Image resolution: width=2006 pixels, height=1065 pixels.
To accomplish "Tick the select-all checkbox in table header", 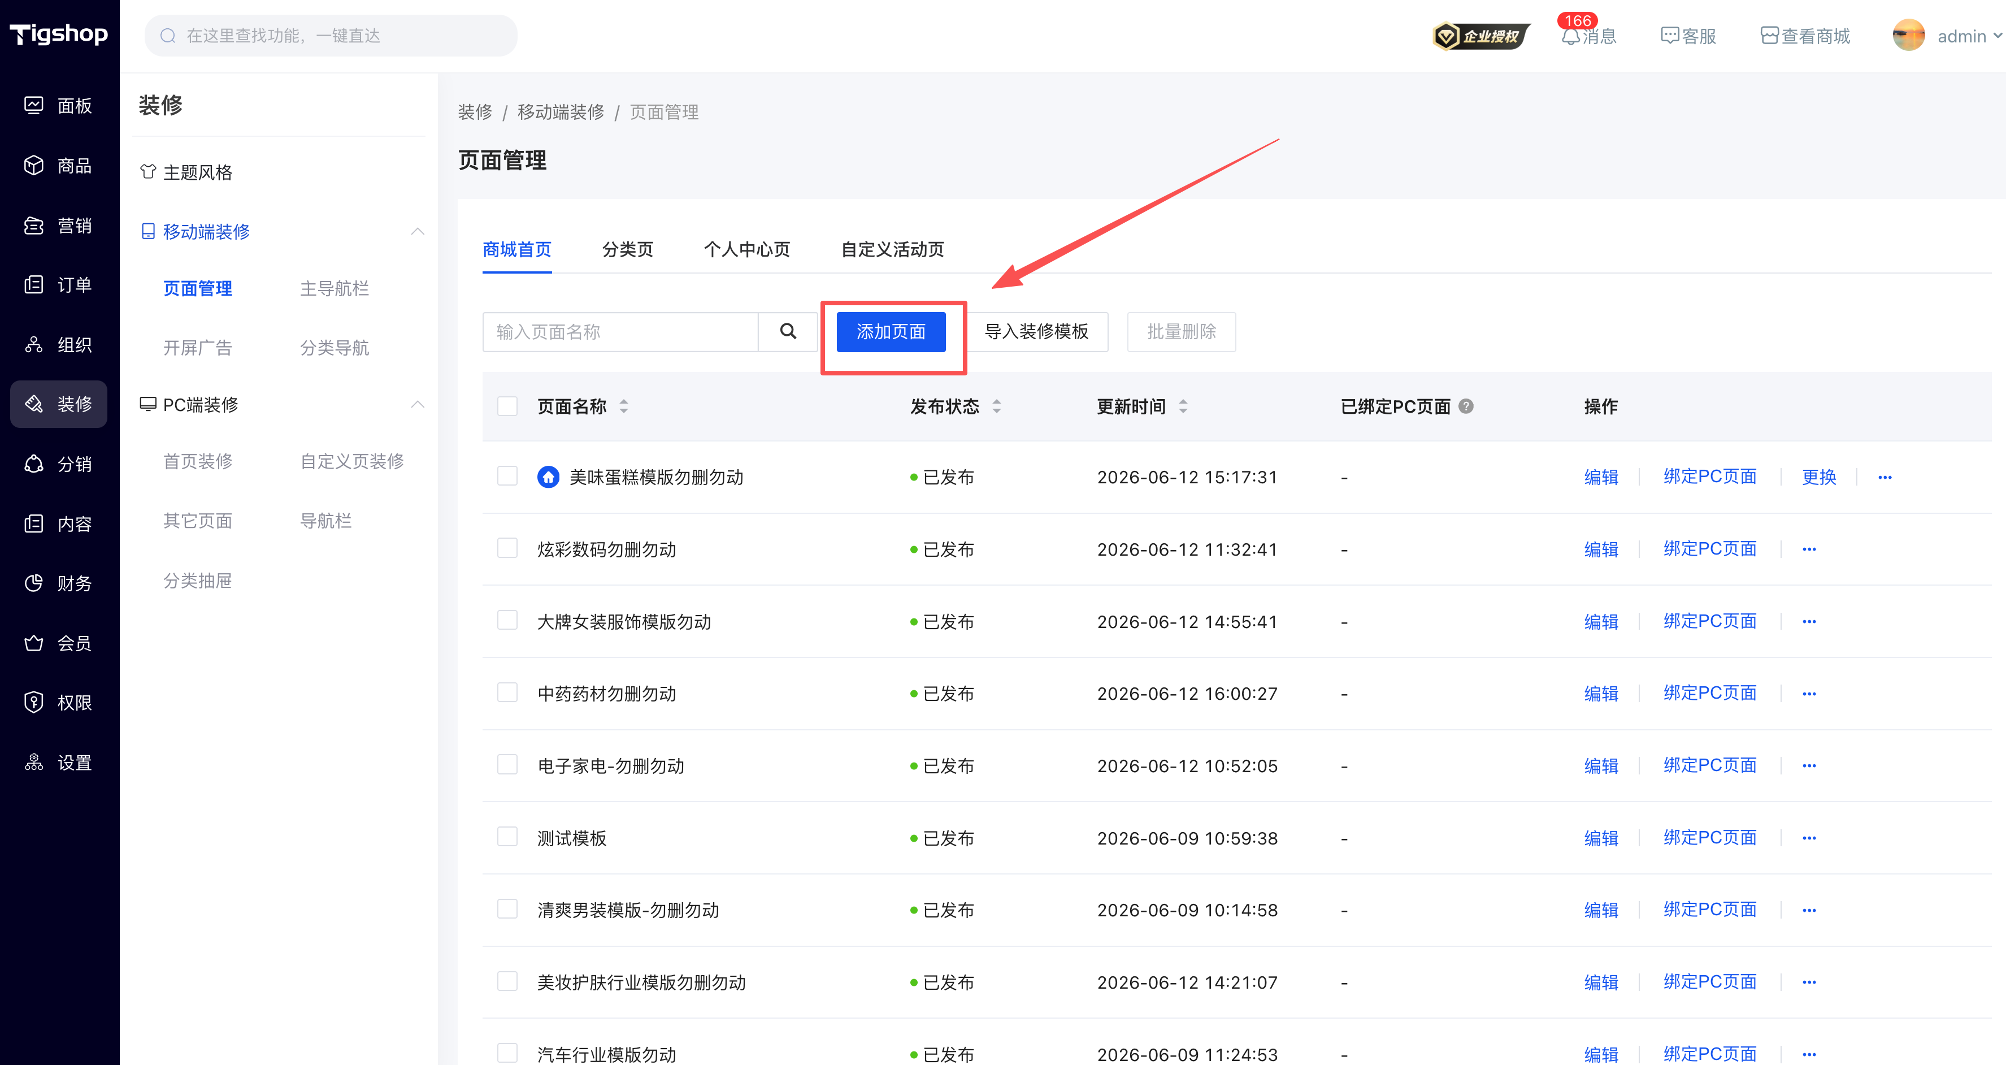I will pyautogui.click(x=508, y=406).
